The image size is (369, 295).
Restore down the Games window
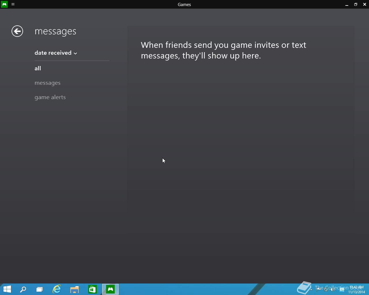pyautogui.click(x=356, y=4)
